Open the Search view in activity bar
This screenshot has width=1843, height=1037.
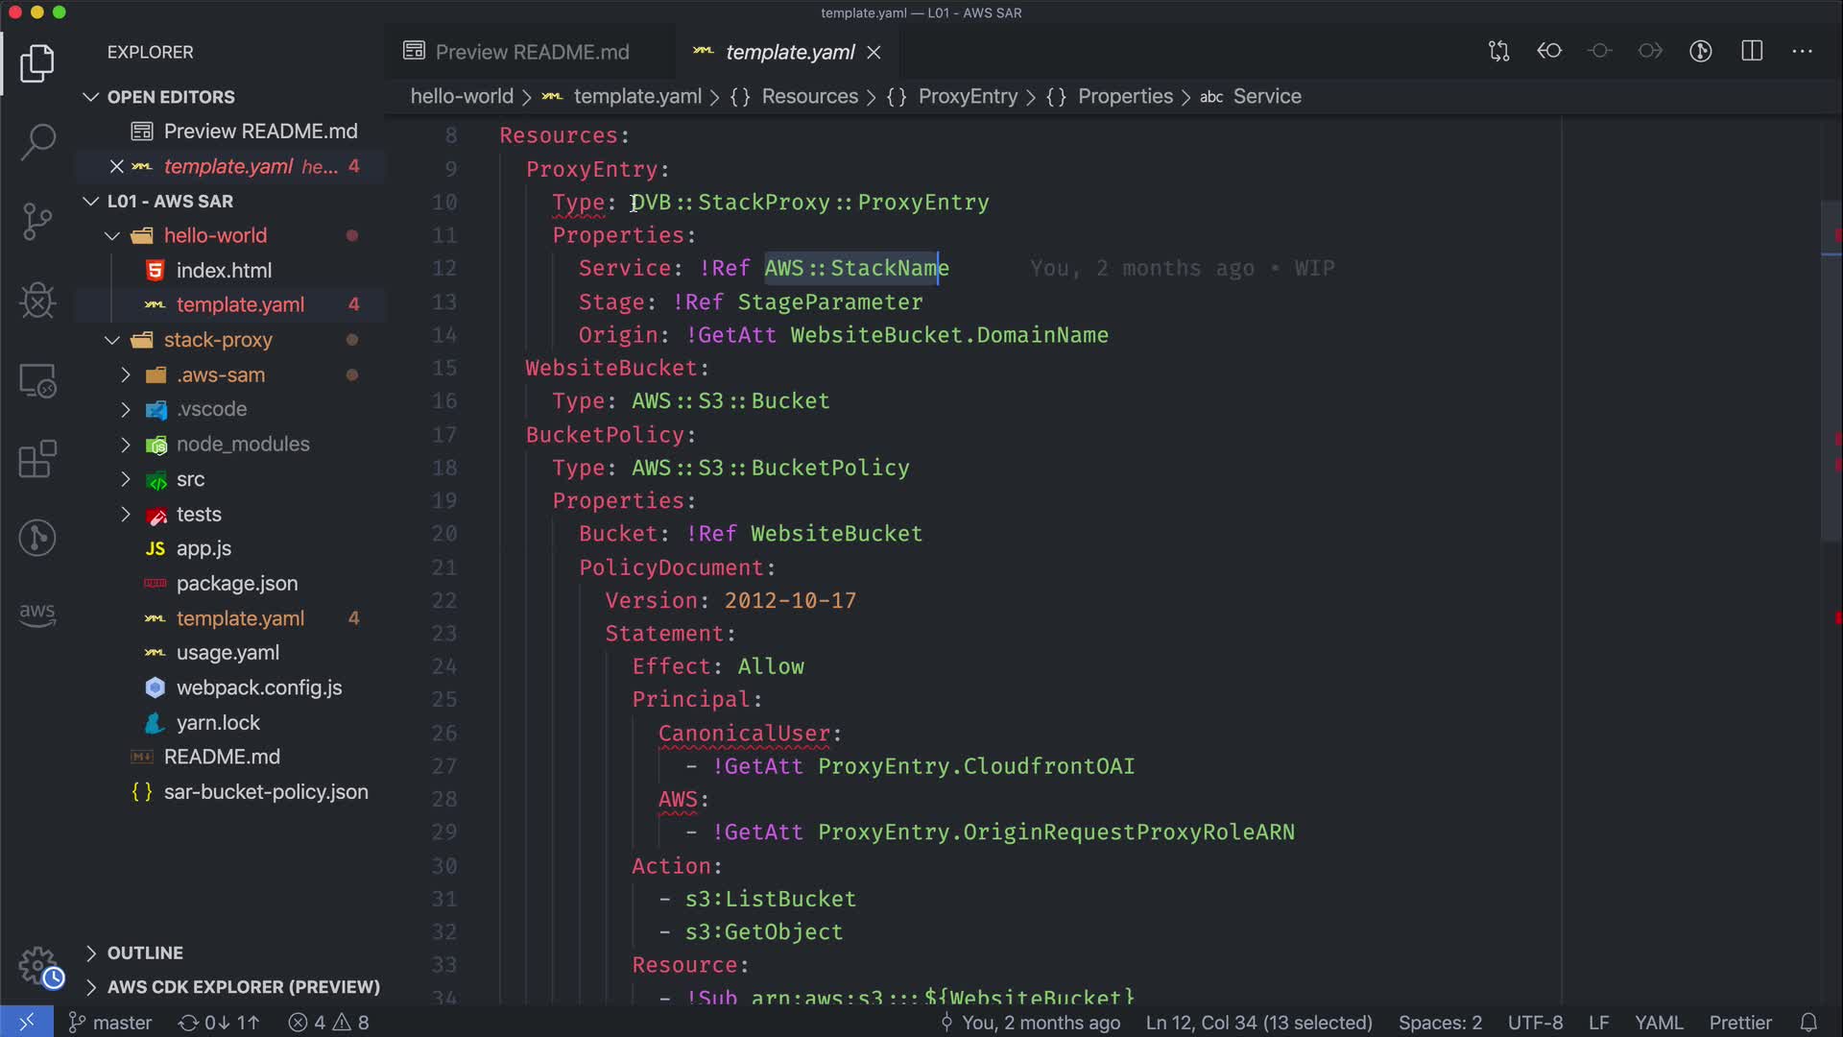point(37,142)
